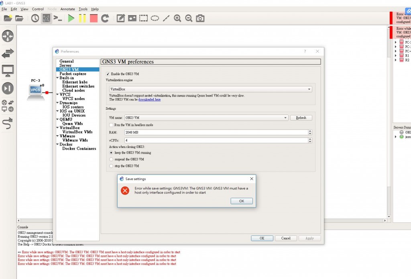Screen dimensions: 411x279
Task: Select the Add a note icon
Action: click(120, 18)
